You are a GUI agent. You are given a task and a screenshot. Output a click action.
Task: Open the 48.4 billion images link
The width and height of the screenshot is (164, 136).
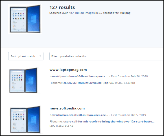pyautogui.click(x=82, y=13)
